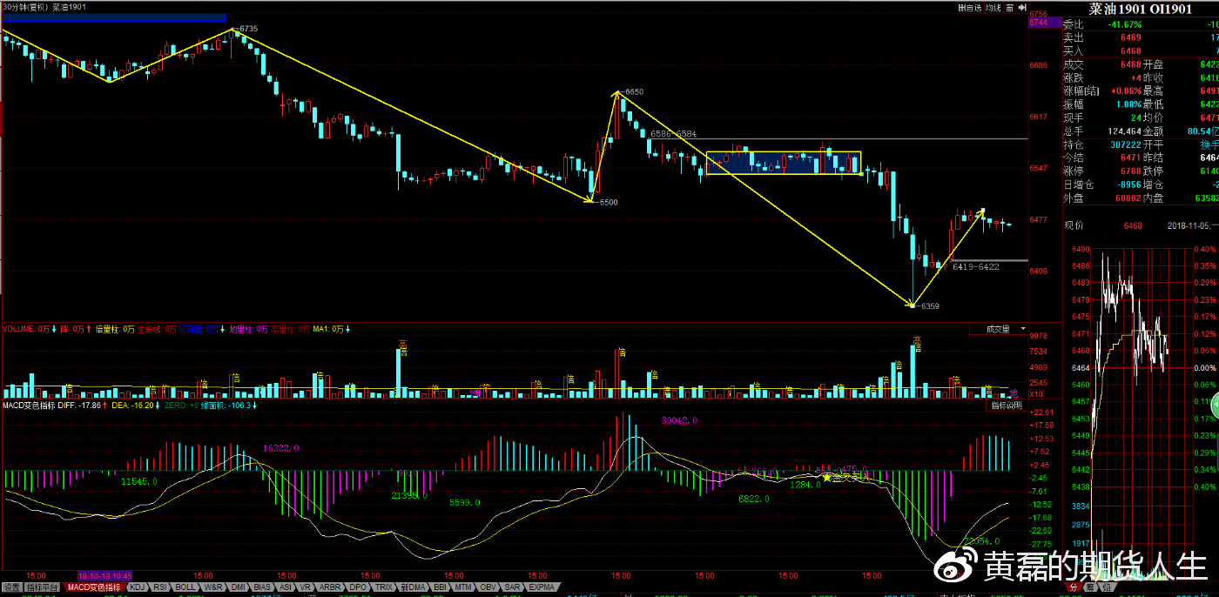
Task: Click the 涨停 6780 value
Action: click(x=1130, y=171)
